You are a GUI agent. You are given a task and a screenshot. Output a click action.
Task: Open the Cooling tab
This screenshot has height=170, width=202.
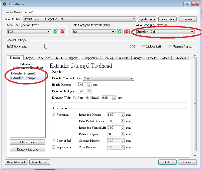click(108, 58)
